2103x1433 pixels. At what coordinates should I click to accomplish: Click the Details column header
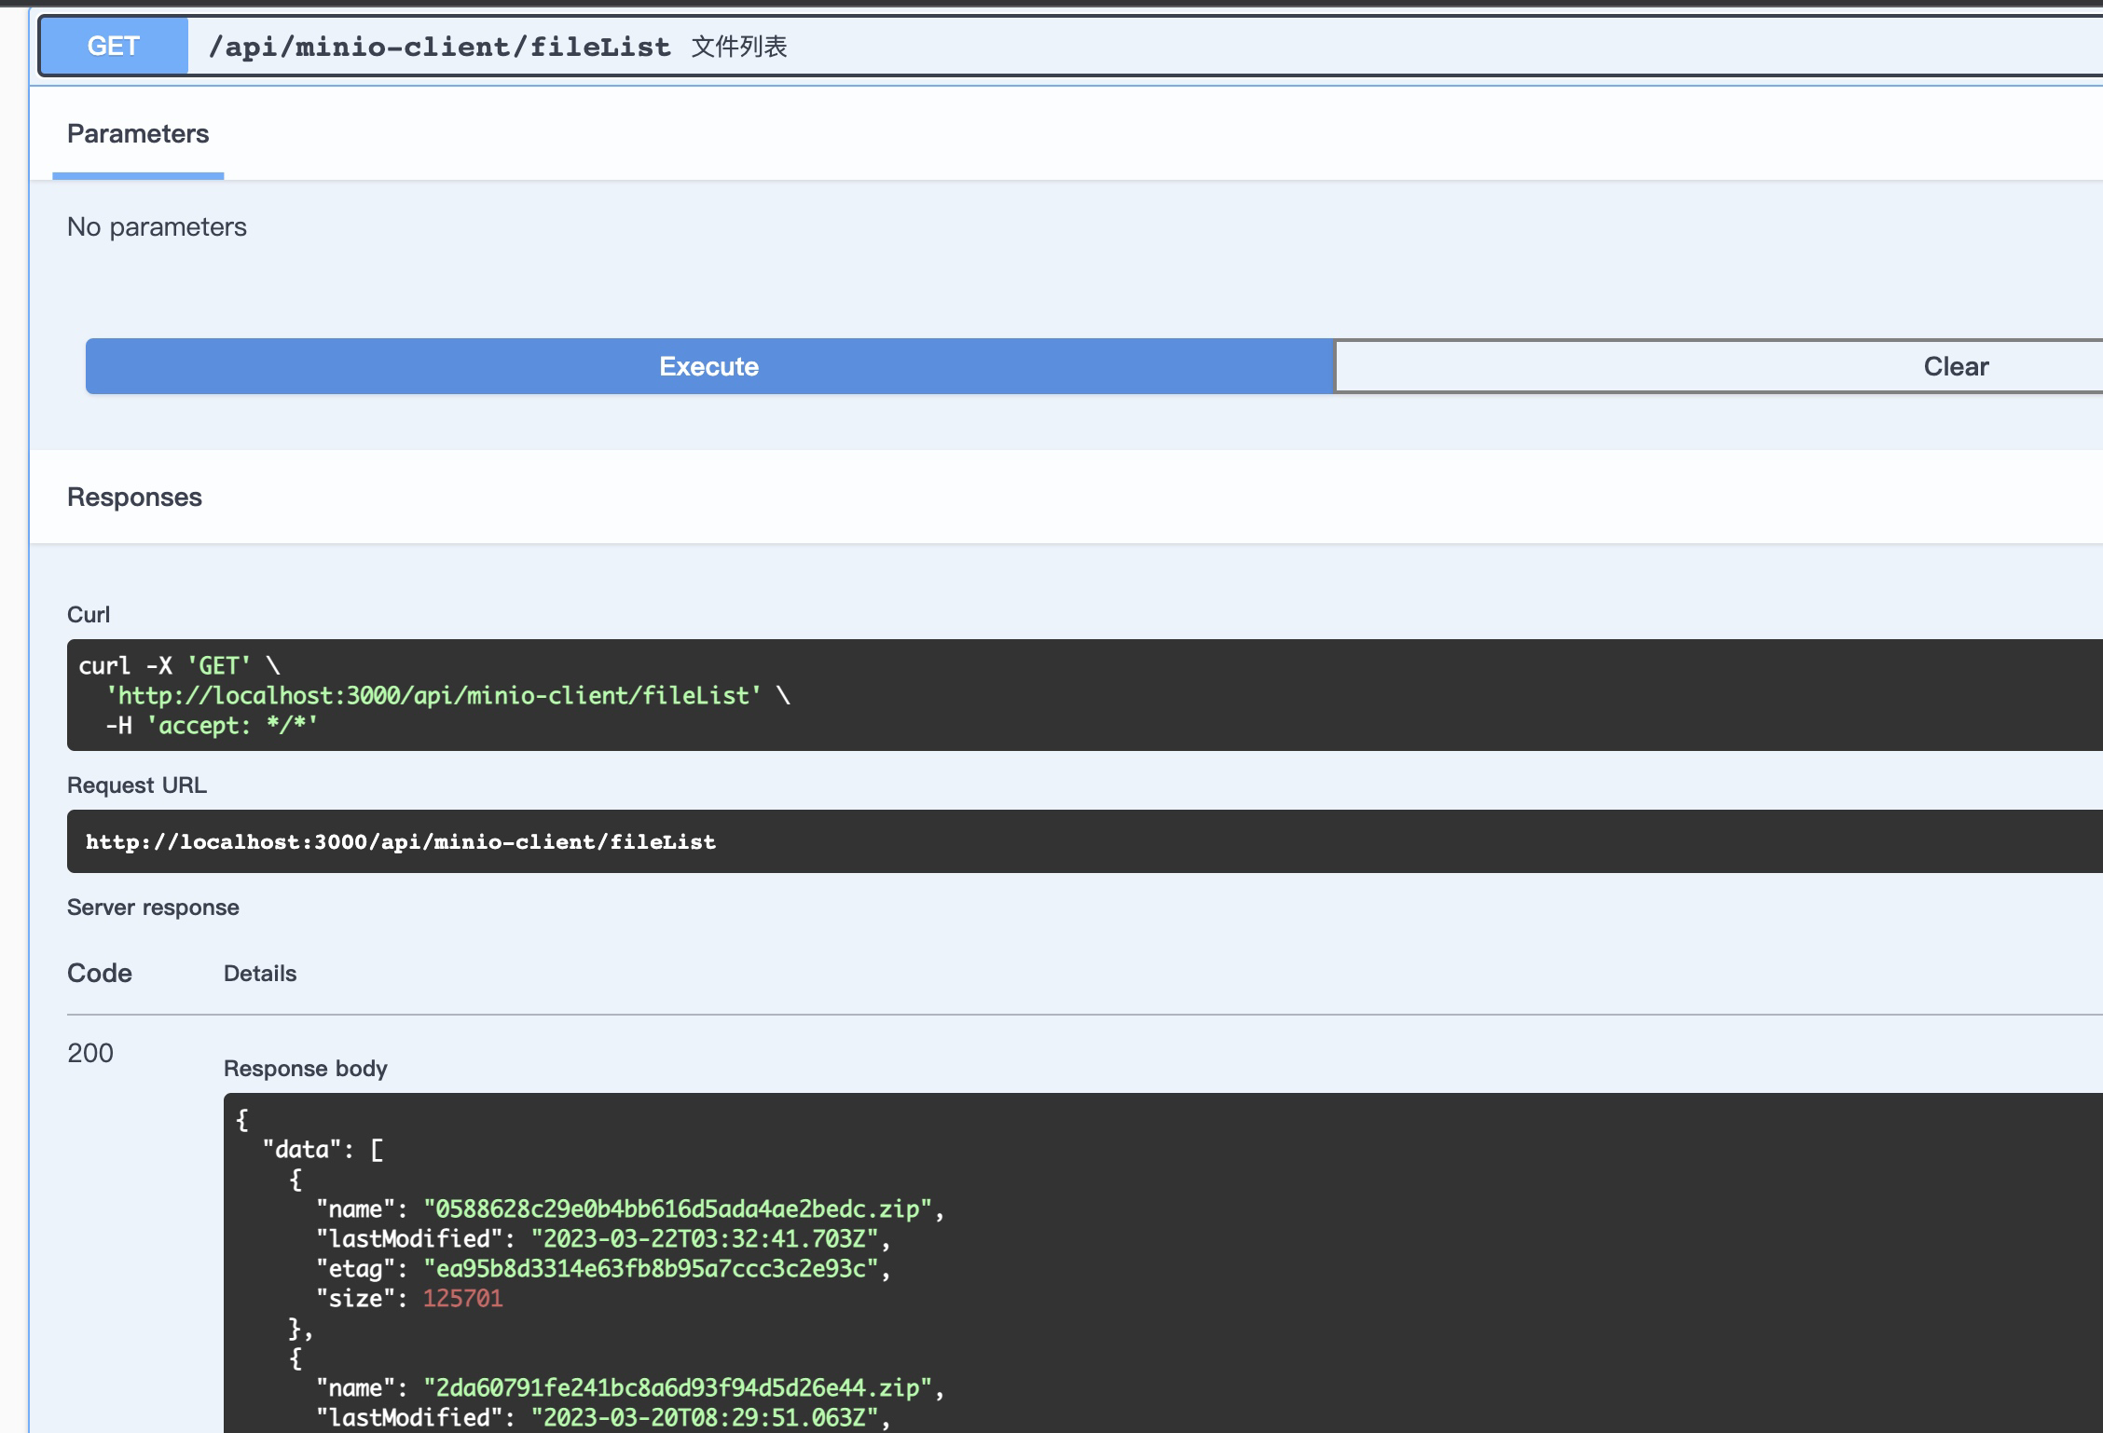coord(260,974)
